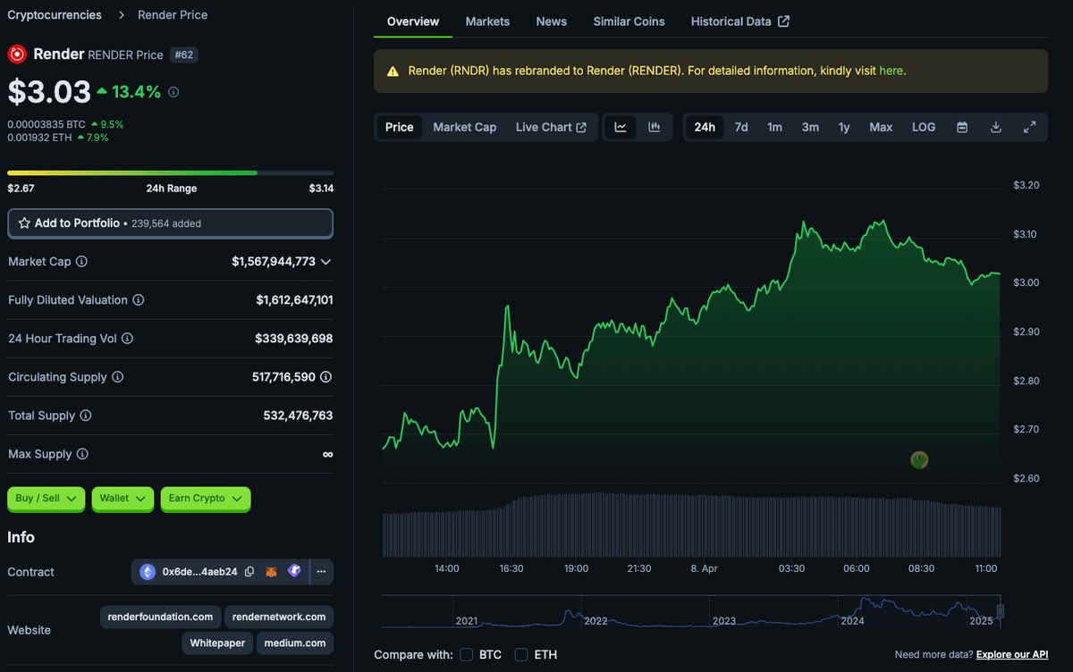Select the 1m time range

click(774, 127)
